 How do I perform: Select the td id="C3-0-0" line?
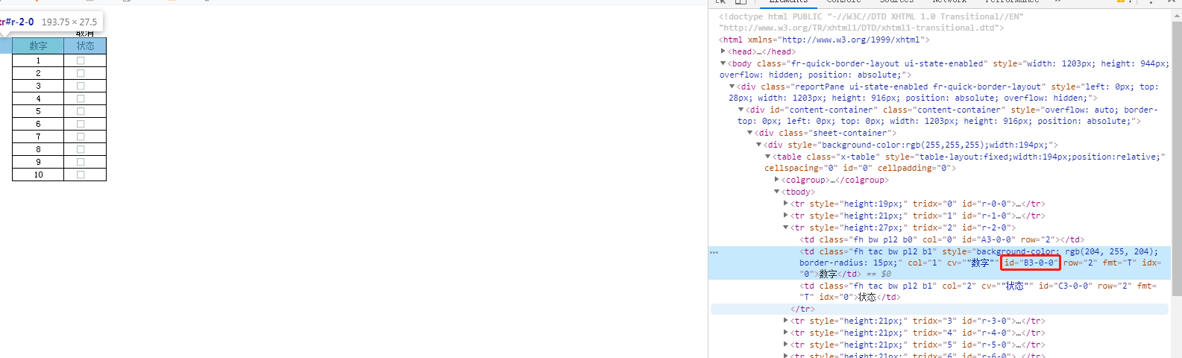click(x=978, y=291)
